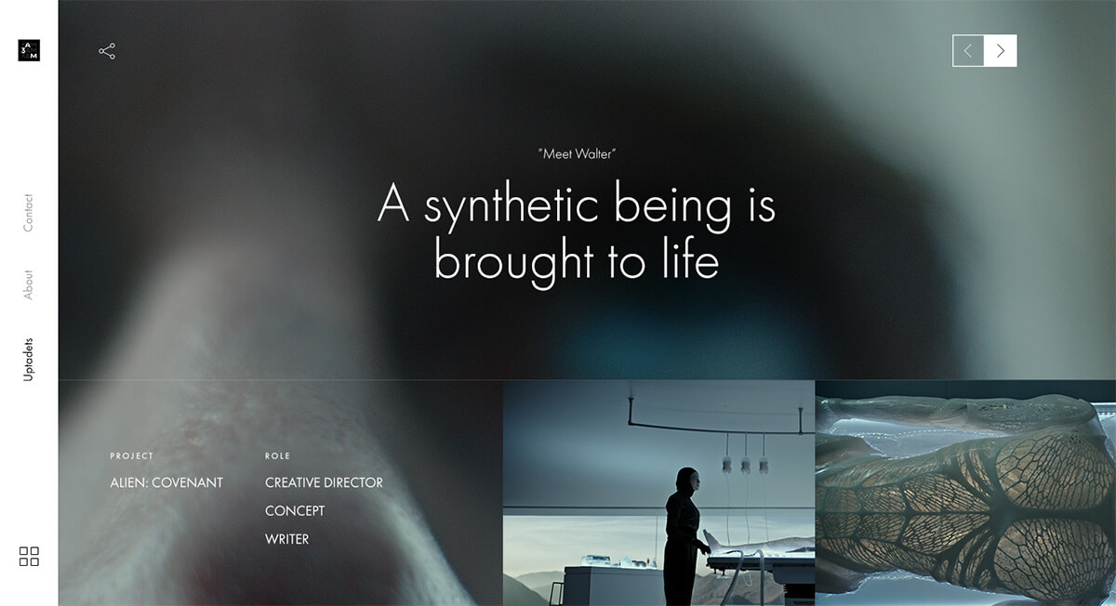Open the Contact sidebar item

(x=29, y=213)
